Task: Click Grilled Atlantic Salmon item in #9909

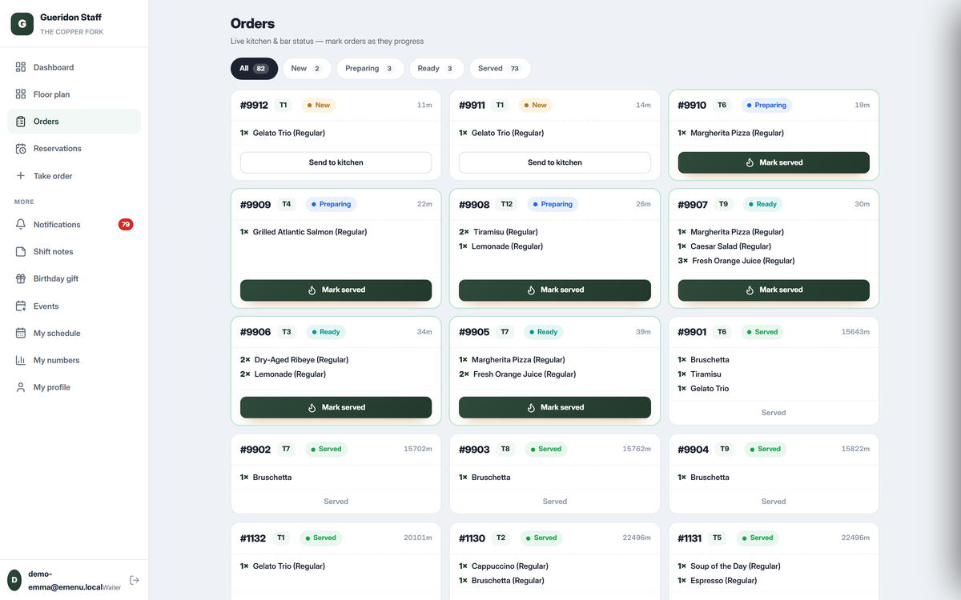Action: pyautogui.click(x=310, y=232)
